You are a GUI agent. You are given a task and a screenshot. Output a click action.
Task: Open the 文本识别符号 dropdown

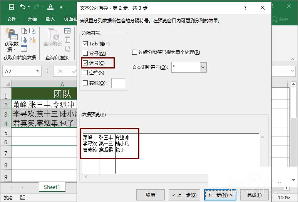coord(203,67)
